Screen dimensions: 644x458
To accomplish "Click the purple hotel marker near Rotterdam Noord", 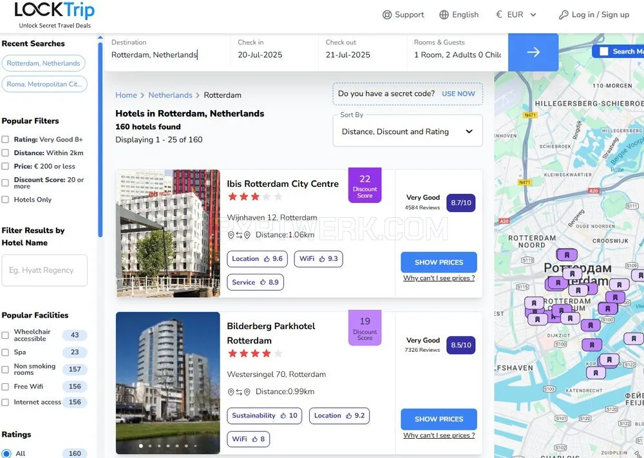I will pos(567,254).
